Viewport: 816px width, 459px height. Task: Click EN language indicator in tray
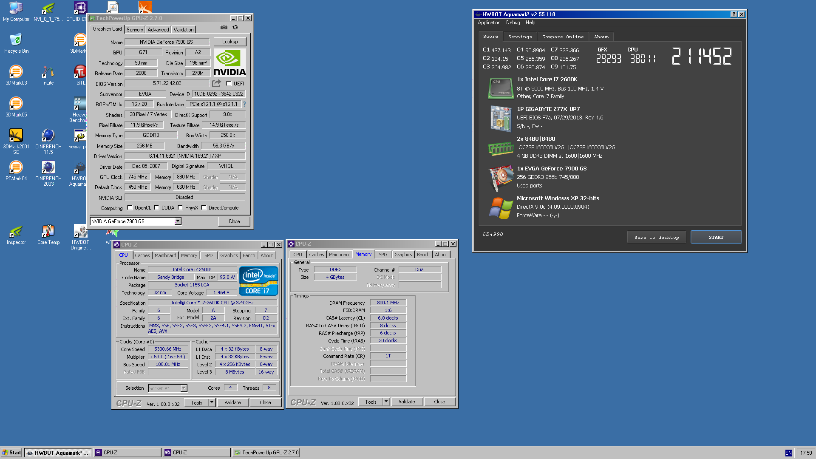pyautogui.click(x=788, y=453)
